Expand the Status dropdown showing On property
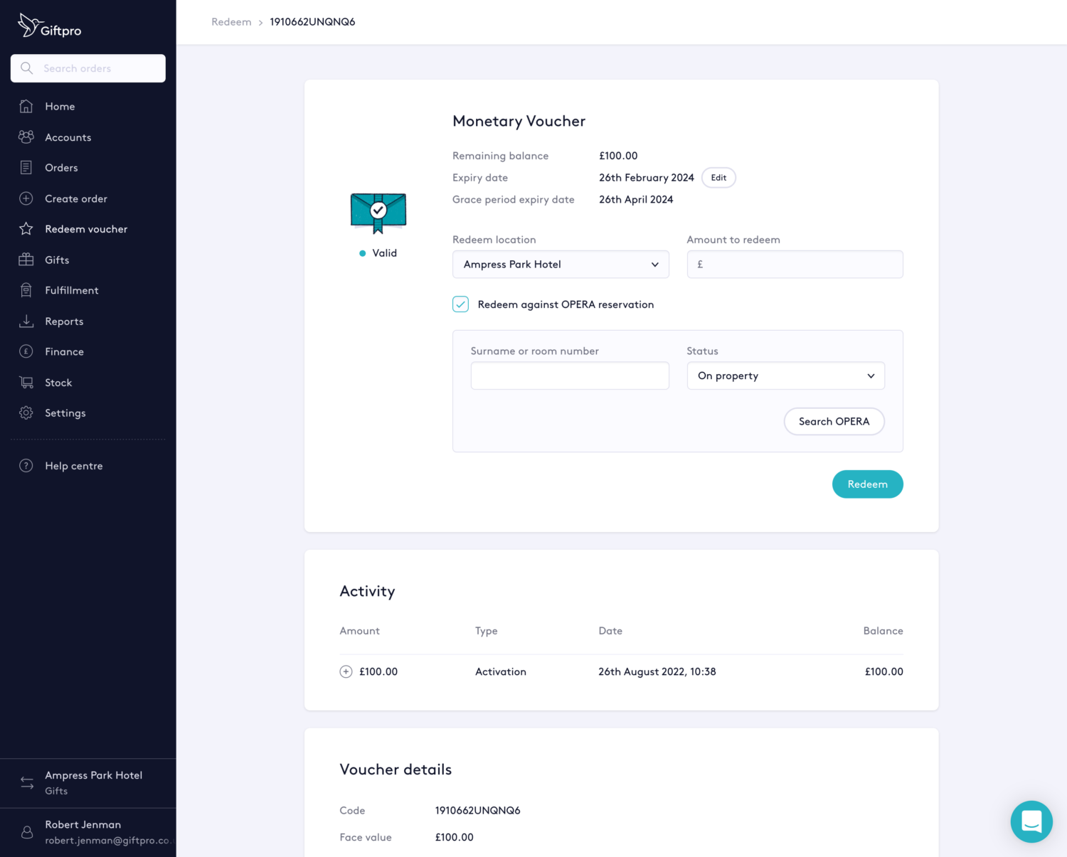The width and height of the screenshot is (1067, 857). point(785,376)
